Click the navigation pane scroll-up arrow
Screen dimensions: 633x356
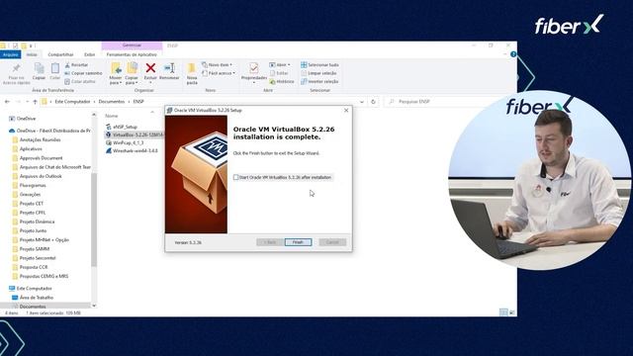click(x=94, y=115)
